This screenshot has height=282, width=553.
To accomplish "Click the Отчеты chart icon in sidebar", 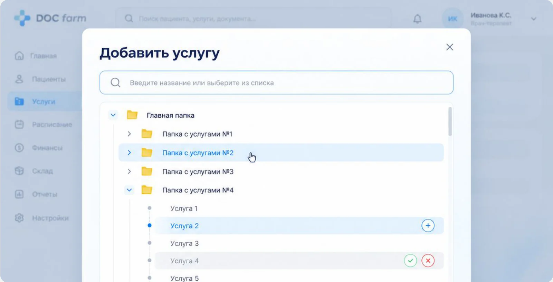I will coord(19,194).
